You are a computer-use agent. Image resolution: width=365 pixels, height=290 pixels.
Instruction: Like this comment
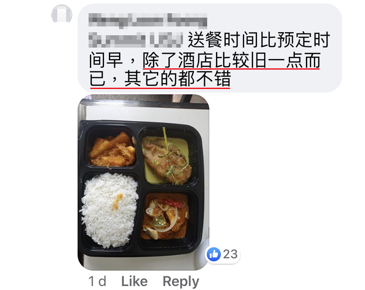pyautogui.click(x=134, y=281)
